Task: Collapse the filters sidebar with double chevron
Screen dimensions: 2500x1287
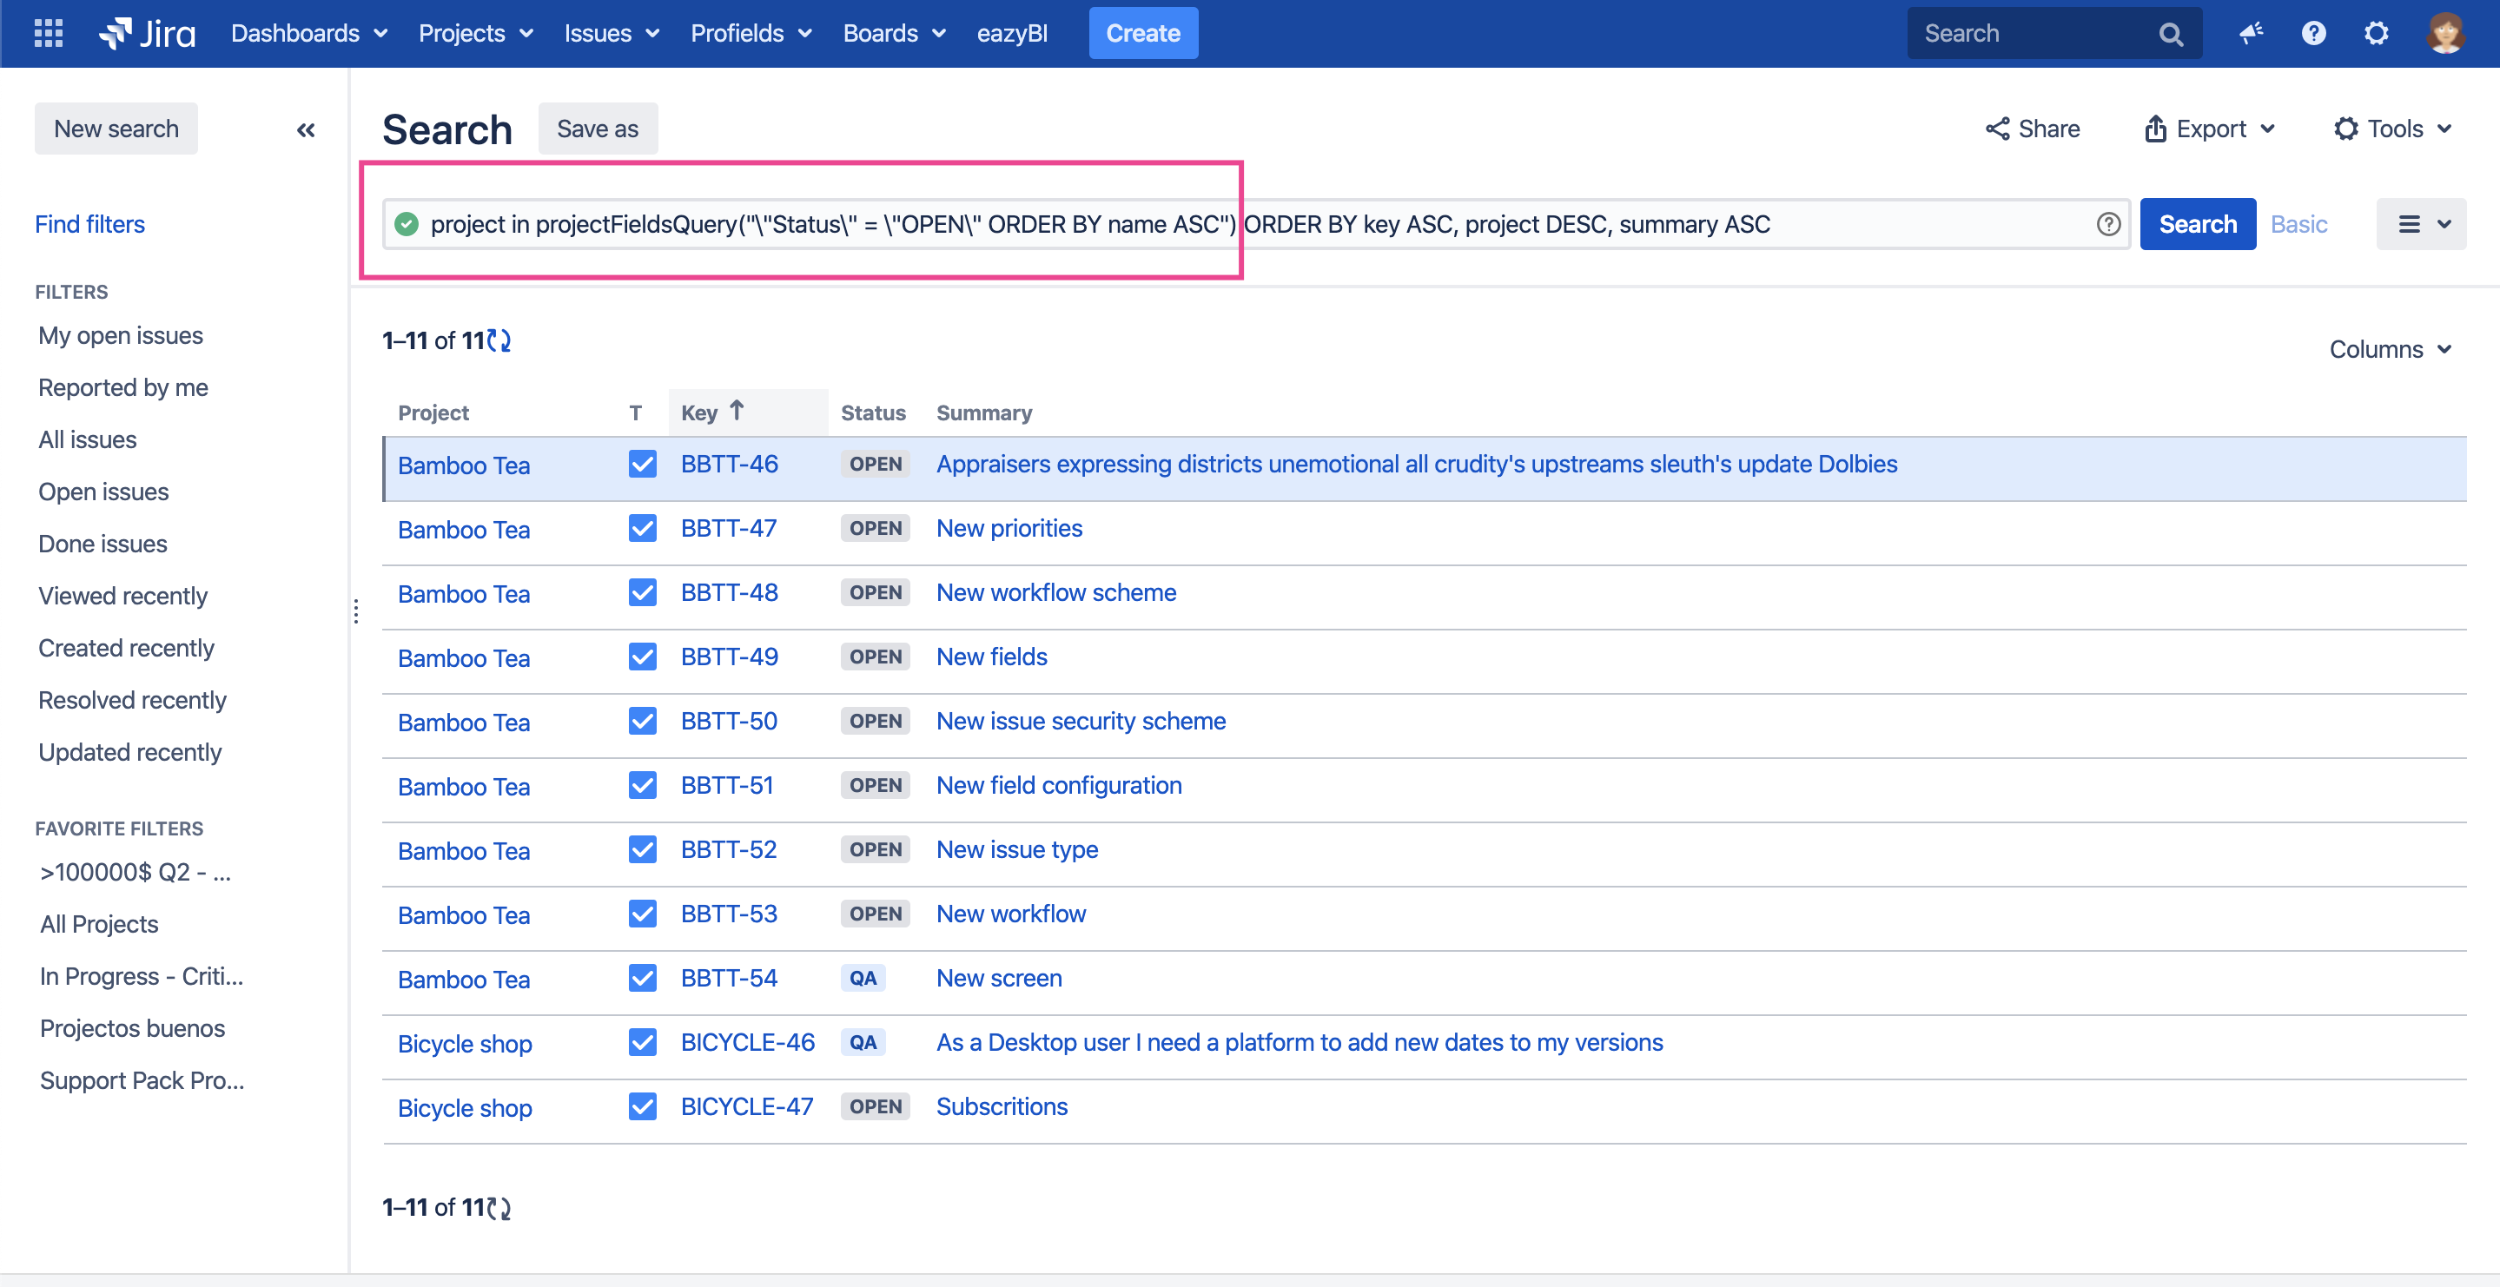Action: coord(306,129)
